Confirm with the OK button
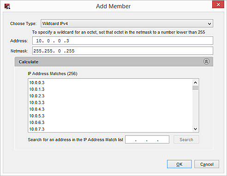This screenshot has width=227, height=176. coord(179,164)
